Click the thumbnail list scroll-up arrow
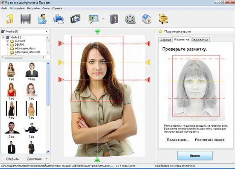This screenshot has width=235, height=169. pyautogui.click(x=48, y=63)
